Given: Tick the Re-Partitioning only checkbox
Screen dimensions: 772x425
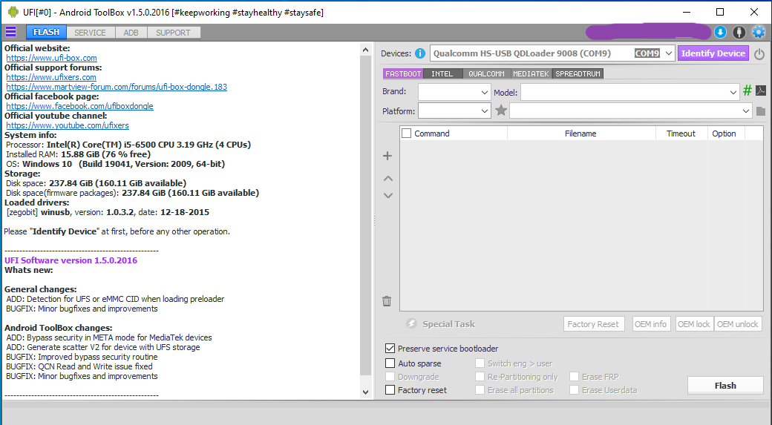Looking at the screenshot, I should [x=480, y=376].
